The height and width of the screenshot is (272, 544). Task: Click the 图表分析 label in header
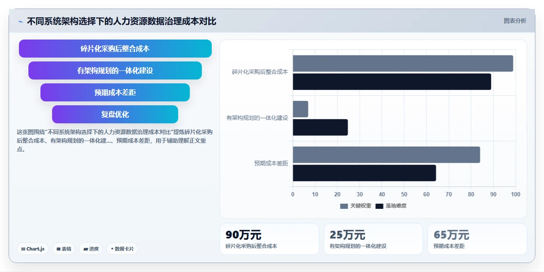(515, 21)
